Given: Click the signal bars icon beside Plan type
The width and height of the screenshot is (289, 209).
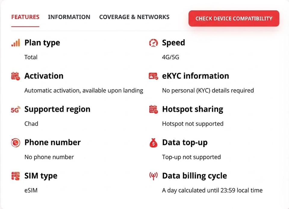Looking at the screenshot, I should (16, 43).
